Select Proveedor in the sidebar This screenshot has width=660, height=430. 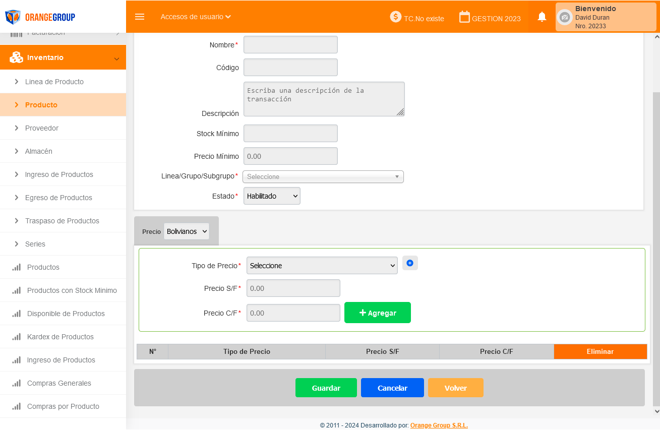tap(42, 128)
